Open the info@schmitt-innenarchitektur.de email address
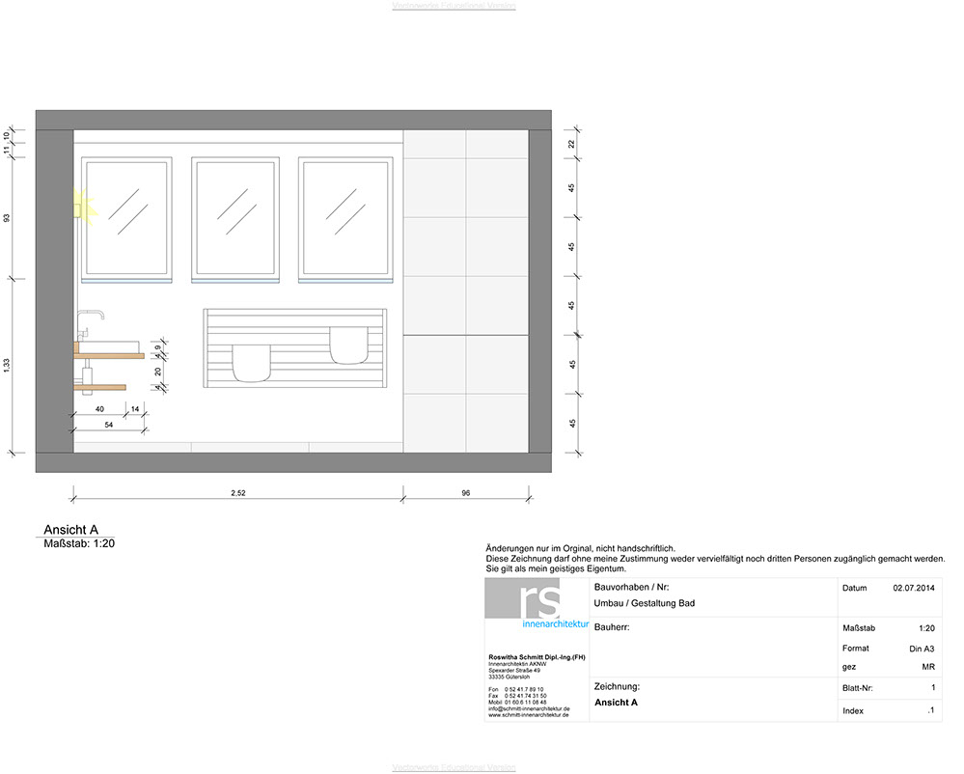Viewport: 964px width, 774px height. pyautogui.click(x=529, y=708)
